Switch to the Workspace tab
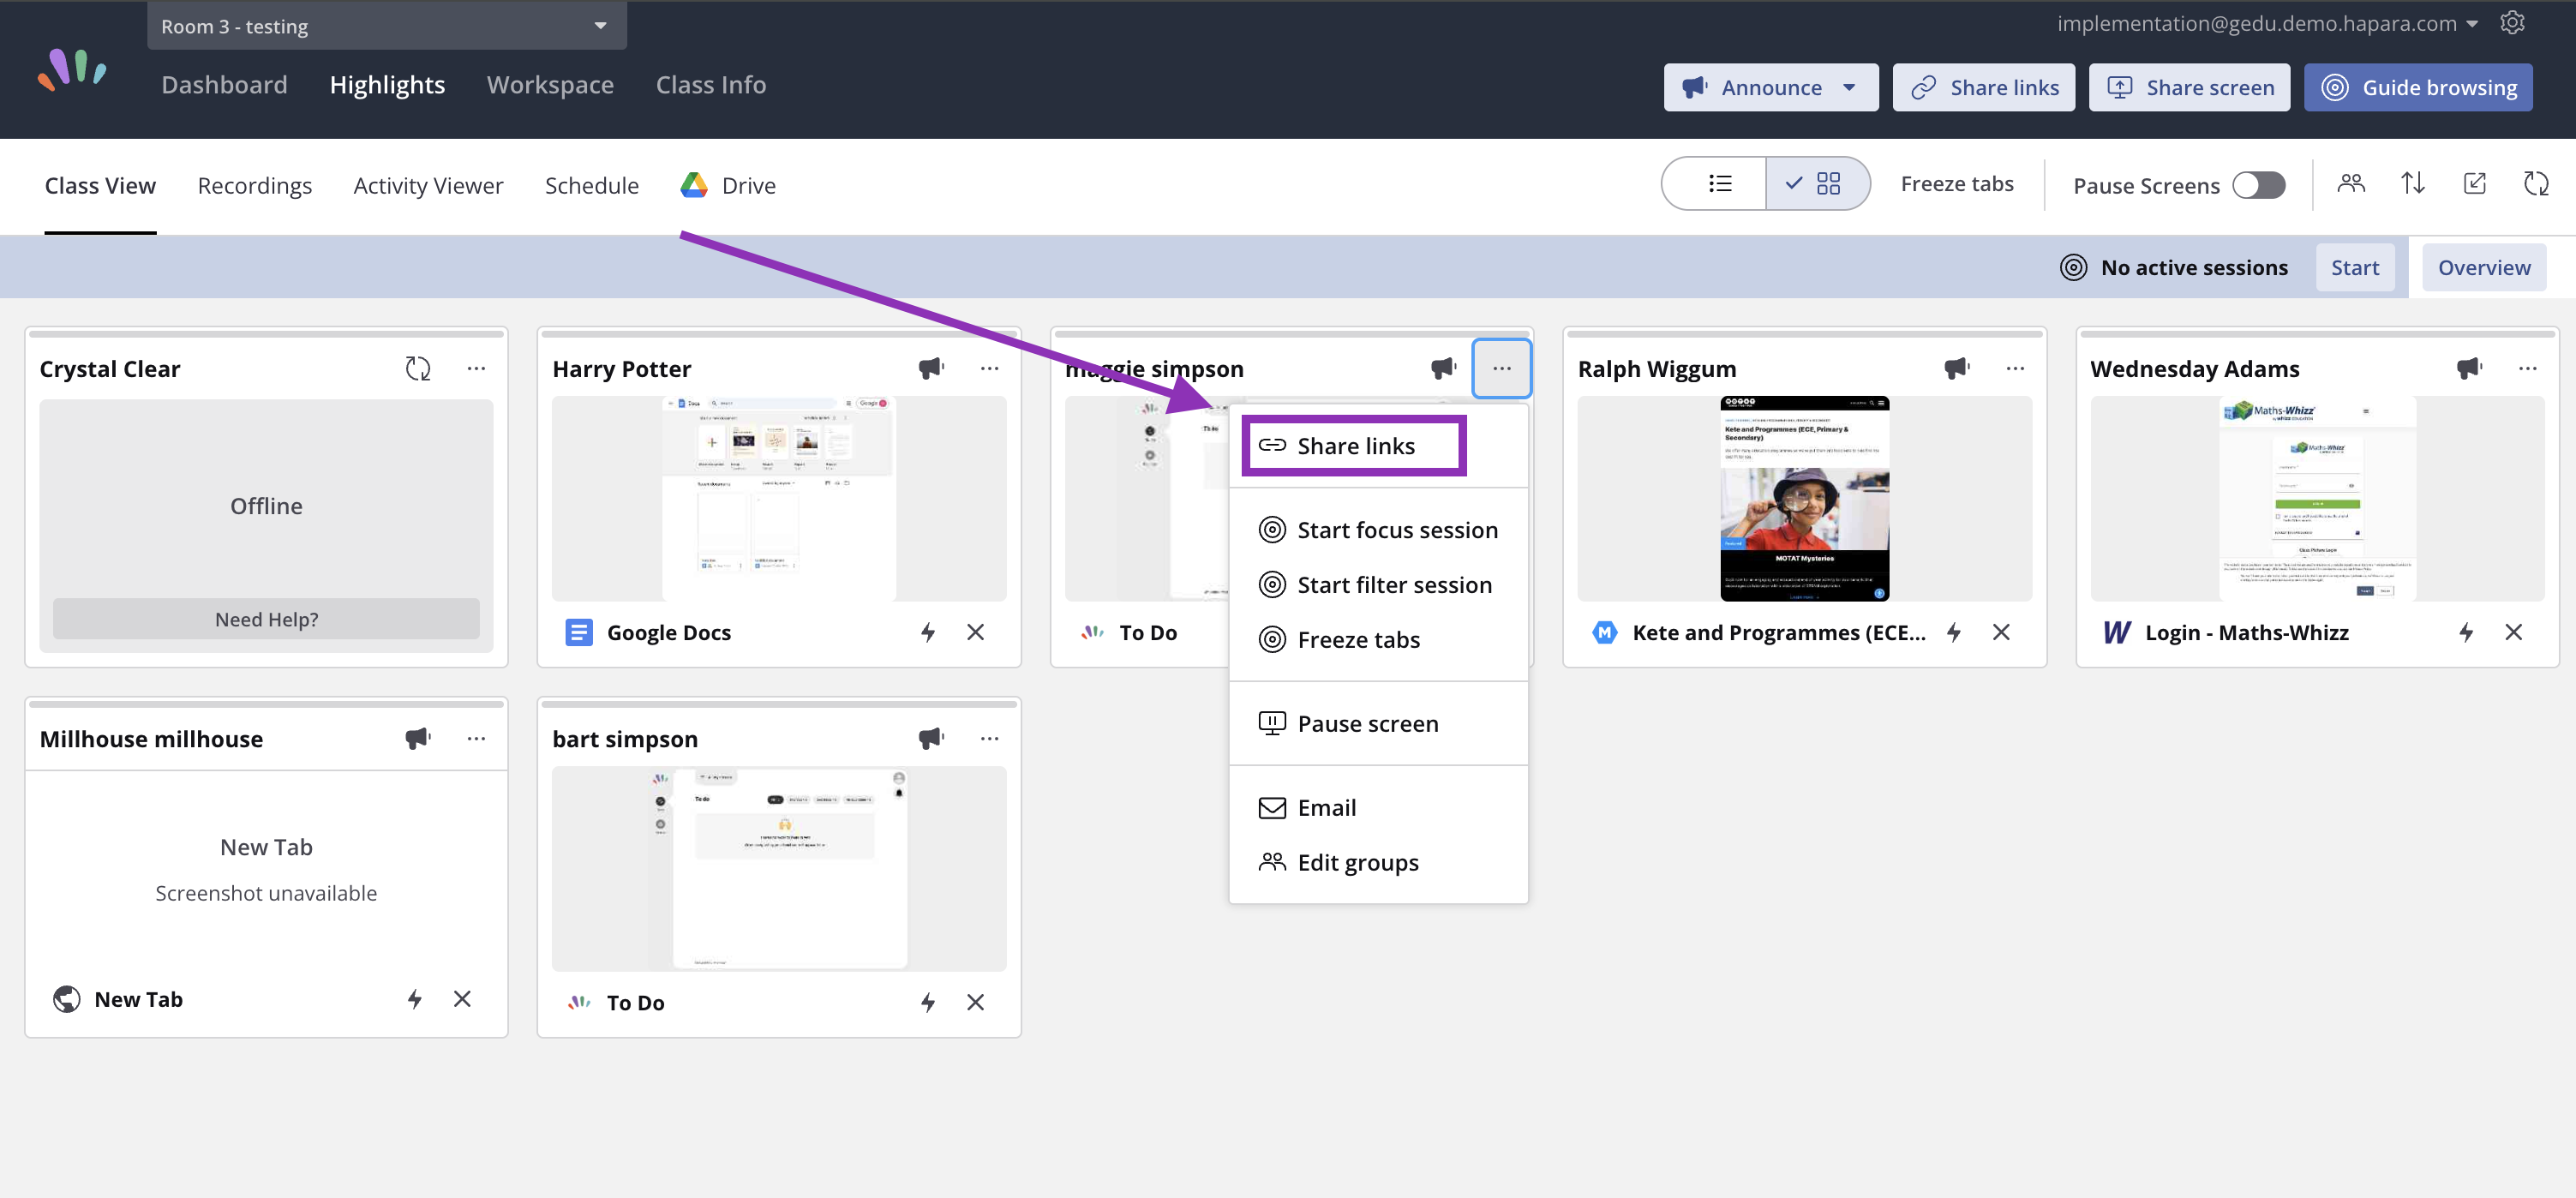The image size is (2576, 1198). tap(550, 85)
